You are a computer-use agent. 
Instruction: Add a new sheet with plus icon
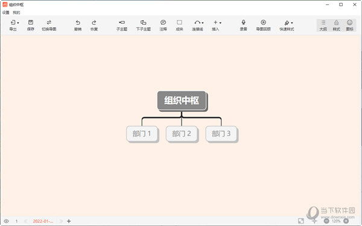tap(69, 221)
